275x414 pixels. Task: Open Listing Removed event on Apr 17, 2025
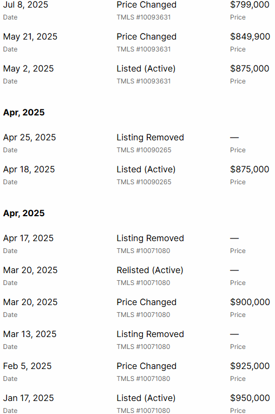tap(150, 238)
